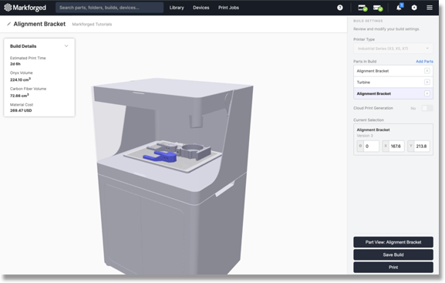Click the Onyx Volume value '224.10 cm3'

20,79
